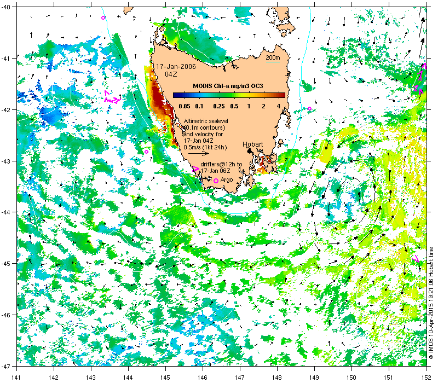Click latitude axis label '-47'
438x383 pixels.
[5, 366]
